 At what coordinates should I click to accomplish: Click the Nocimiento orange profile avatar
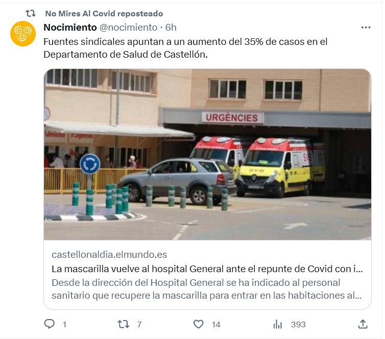click(23, 34)
